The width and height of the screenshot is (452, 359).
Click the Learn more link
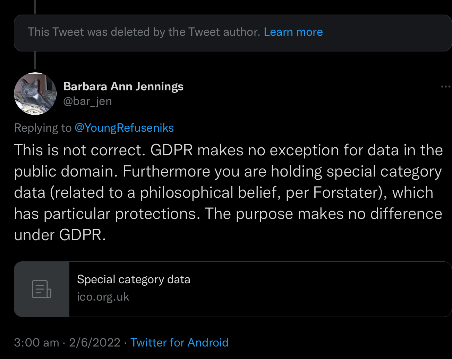[x=293, y=32]
